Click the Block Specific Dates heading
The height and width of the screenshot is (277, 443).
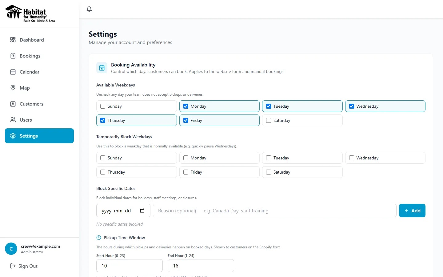[116, 188]
